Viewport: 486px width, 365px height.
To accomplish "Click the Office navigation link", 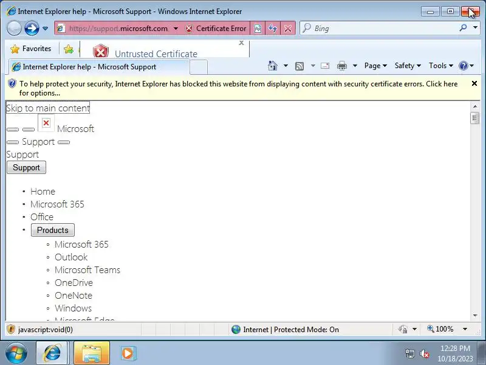I will click(42, 217).
